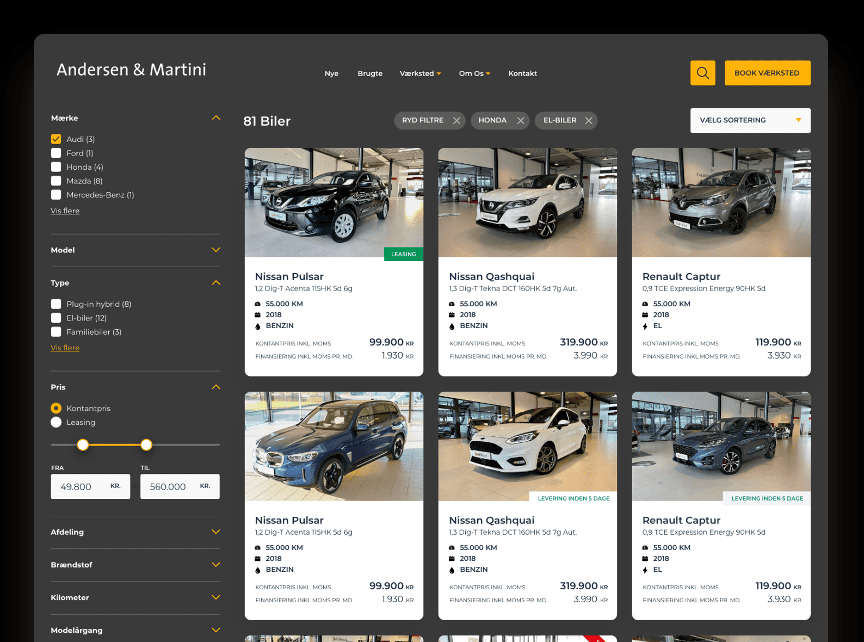864x642 pixels.
Task: Click LEVERING INDEN 5 DAGE badge on blue Ford
Action: (x=767, y=498)
